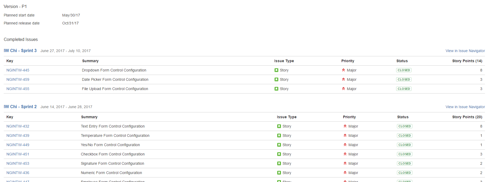Click CLOSED status badge for NGINTW-436

click(405, 173)
